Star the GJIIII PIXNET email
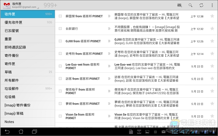The image size is (218, 136). click(212, 41)
